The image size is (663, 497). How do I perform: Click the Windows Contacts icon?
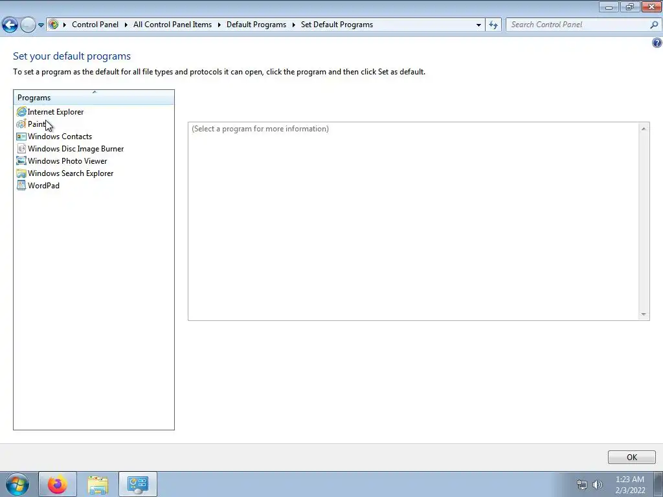pyautogui.click(x=21, y=136)
